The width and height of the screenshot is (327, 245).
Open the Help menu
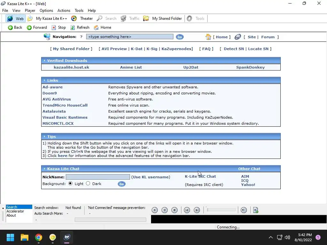[92, 11]
